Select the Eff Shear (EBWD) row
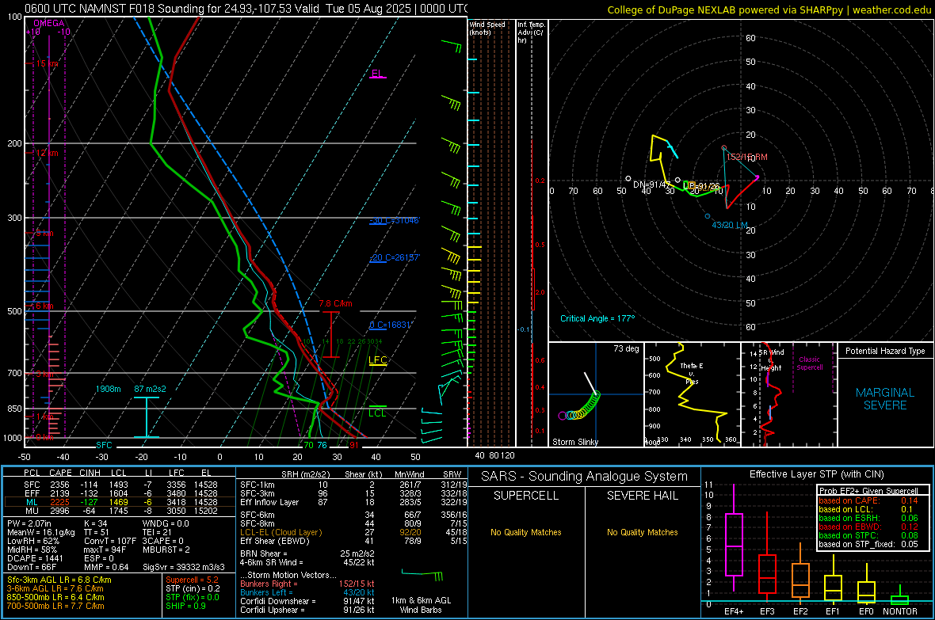Image resolution: width=935 pixels, height=620 pixels. [353, 541]
